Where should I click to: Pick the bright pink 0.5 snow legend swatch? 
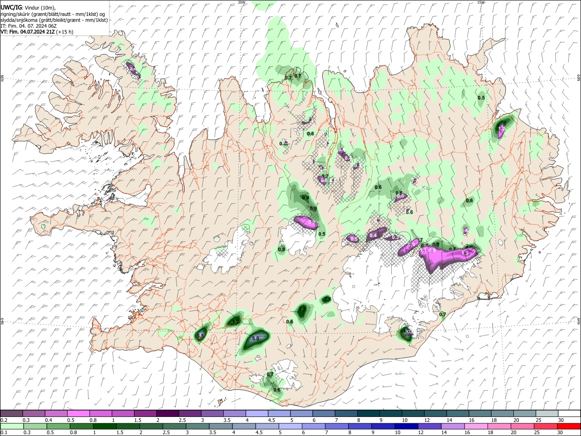click(79, 413)
